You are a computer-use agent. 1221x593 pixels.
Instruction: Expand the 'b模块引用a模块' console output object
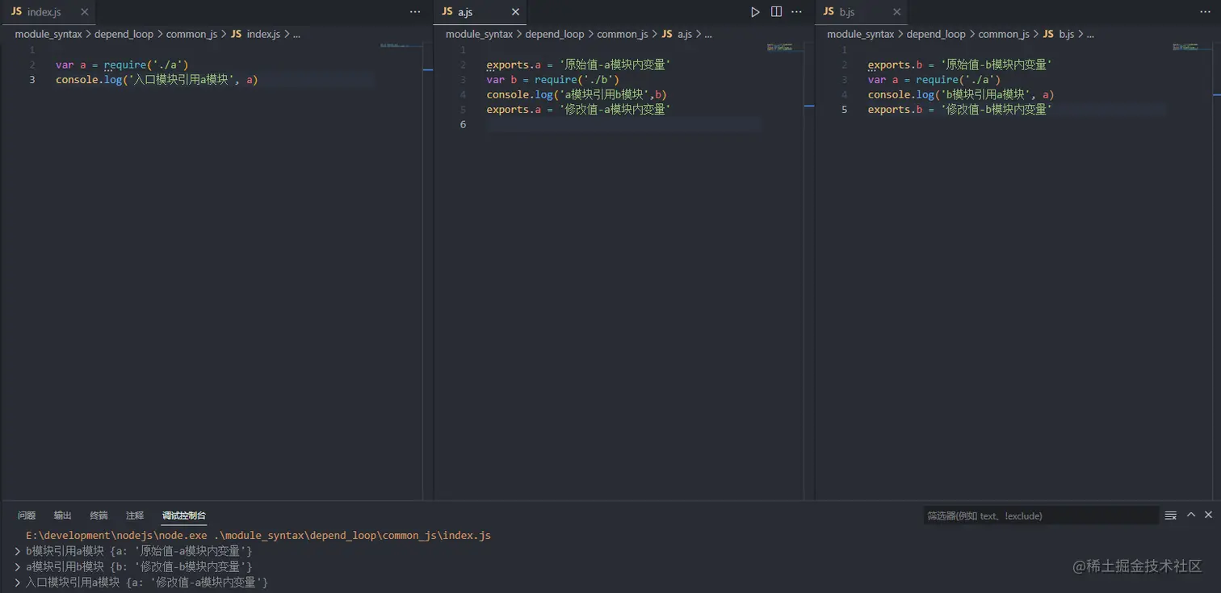pos(18,551)
